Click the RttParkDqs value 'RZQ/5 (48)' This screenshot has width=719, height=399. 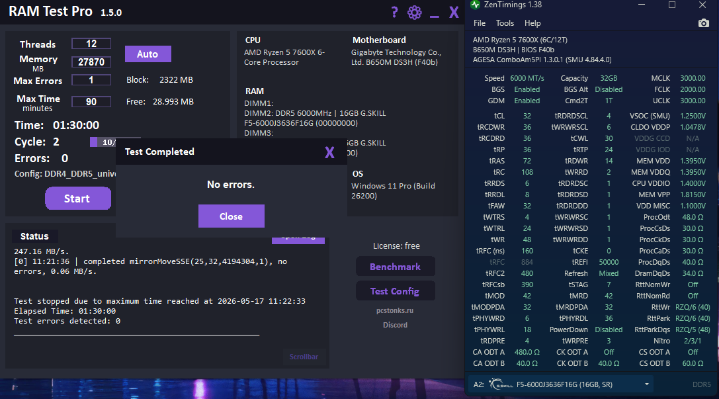(x=693, y=330)
